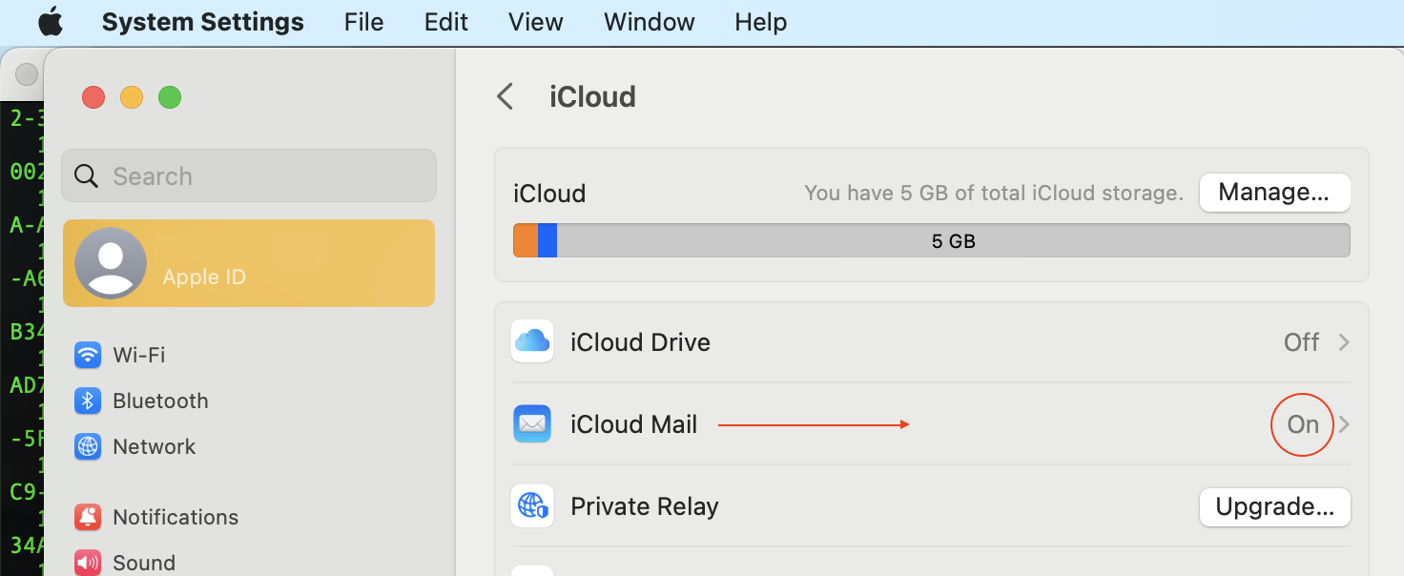Select Apple ID in the sidebar

click(249, 263)
